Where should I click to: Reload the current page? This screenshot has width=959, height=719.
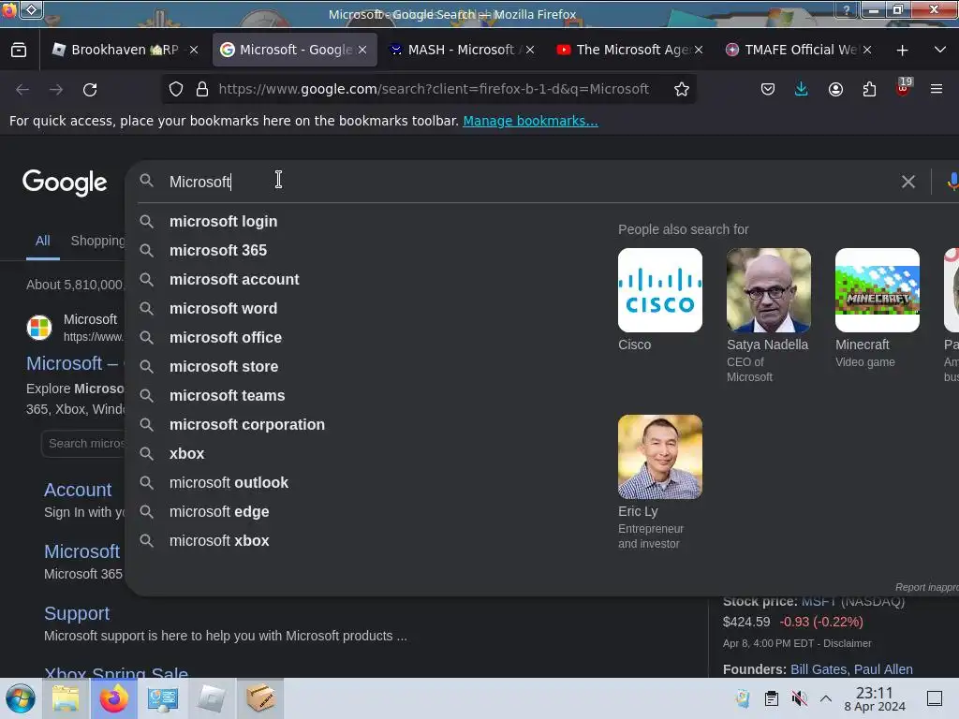tap(90, 90)
